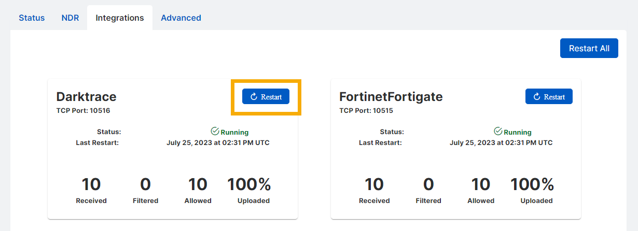638x231 pixels.
Task: Go to the Advanced tab
Action: [x=181, y=18]
